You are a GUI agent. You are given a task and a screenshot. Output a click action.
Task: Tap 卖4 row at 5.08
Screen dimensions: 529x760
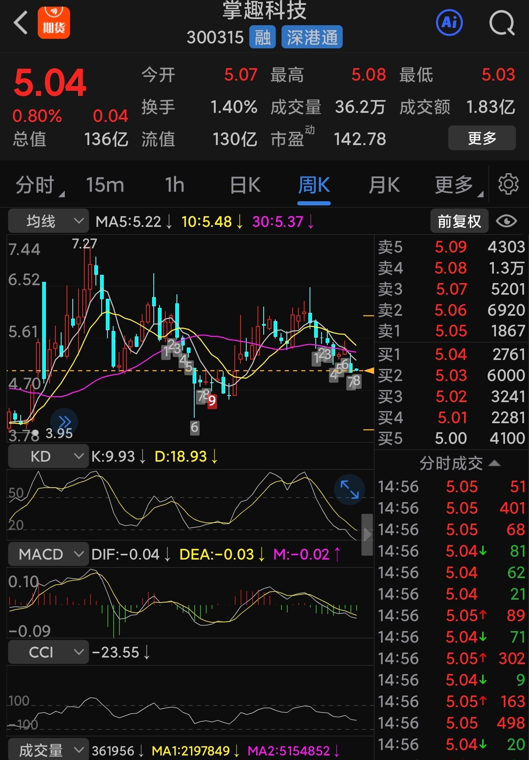tap(451, 268)
